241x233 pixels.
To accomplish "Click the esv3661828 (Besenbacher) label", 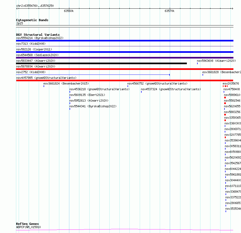I will click(222, 72).
